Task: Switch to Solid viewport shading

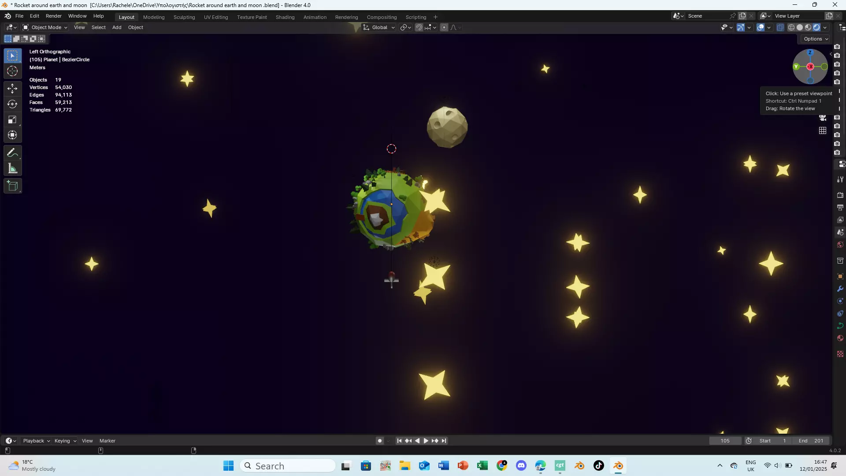Action: tap(800, 27)
